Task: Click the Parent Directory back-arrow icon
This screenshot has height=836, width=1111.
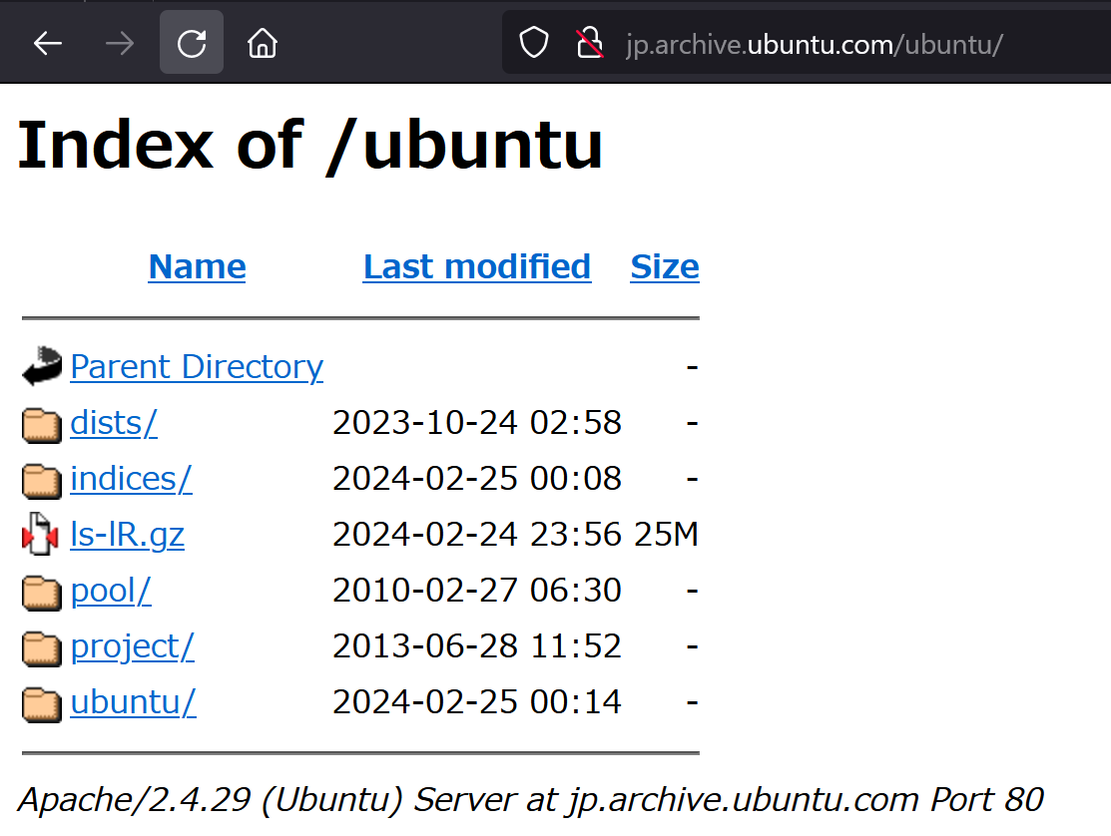Action: [x=41, y=367]
